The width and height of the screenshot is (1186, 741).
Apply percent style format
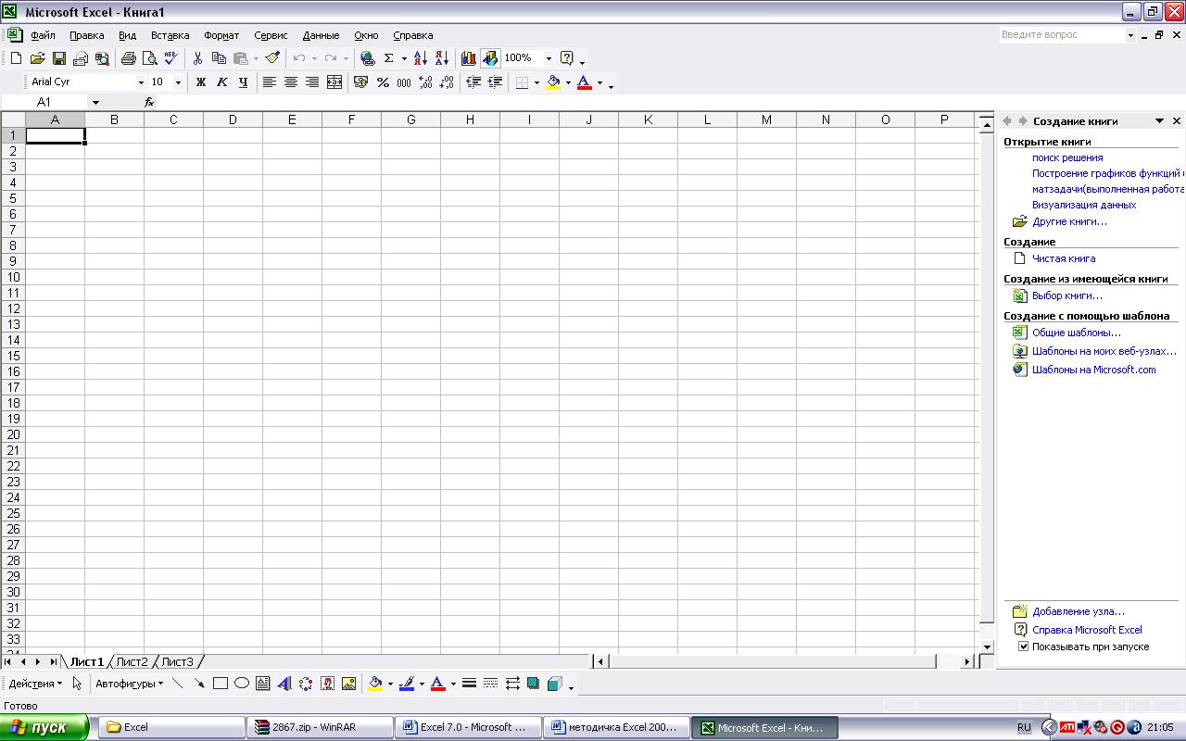pos(383,82)
